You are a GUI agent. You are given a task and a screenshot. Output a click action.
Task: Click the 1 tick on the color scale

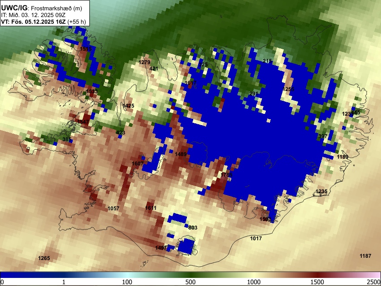click(x=64, y=282)
